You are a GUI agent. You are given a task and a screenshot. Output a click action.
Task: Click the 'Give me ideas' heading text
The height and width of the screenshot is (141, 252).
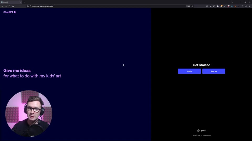(17, 70)
